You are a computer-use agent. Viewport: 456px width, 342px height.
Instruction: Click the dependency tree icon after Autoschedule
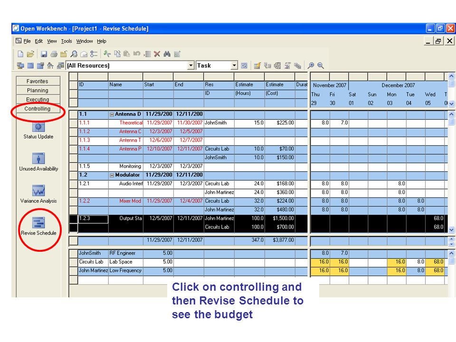point(267,66)
